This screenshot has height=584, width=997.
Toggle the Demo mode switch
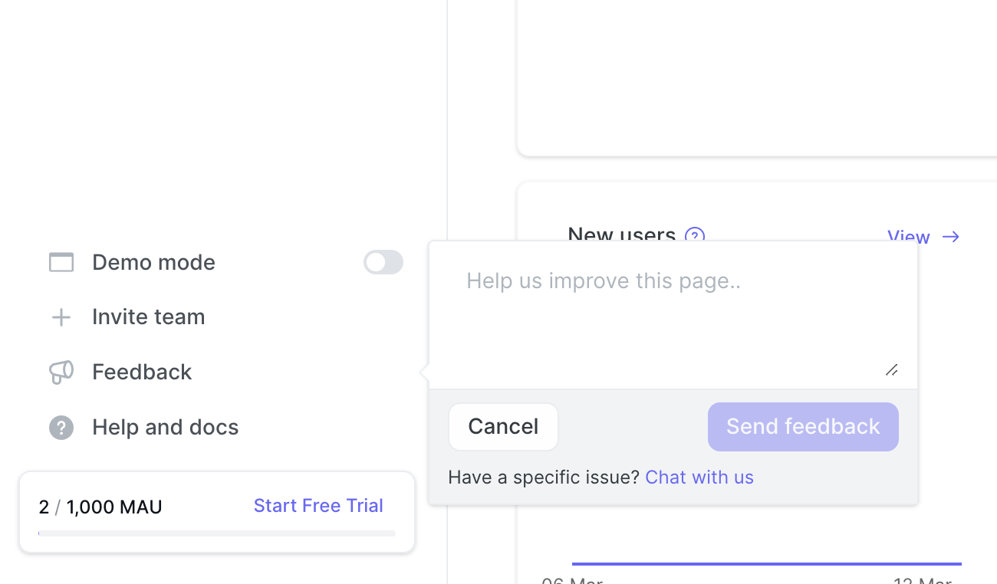click(383, 262)
